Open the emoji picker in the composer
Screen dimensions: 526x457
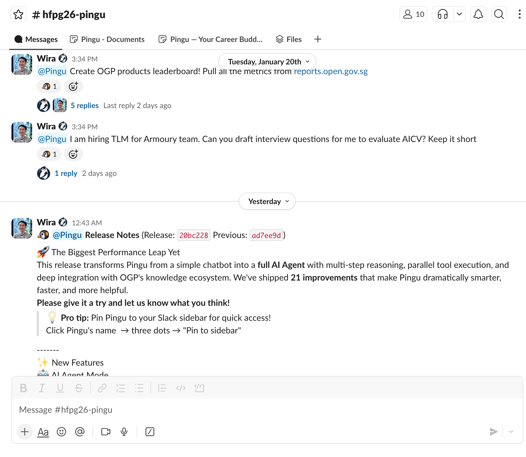point(61,431)
